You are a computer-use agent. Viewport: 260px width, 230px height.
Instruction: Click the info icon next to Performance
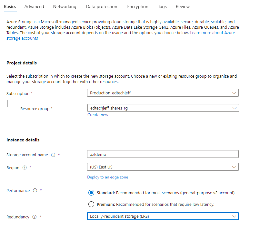35,191
